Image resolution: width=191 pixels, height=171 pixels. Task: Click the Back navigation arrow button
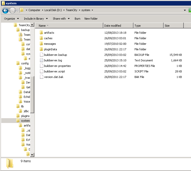click(x=5, y=11)
